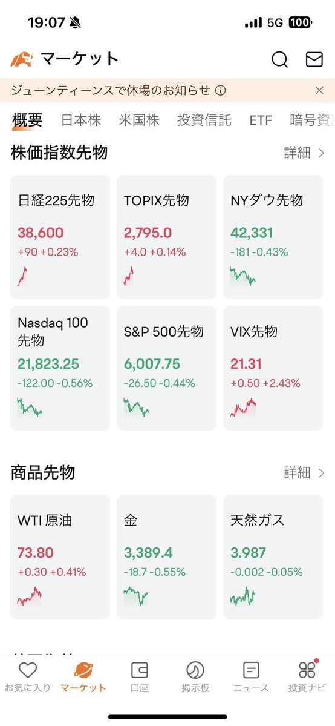Expand 詳細 for 株価指数先物
Image resolution: width=335 pixels, height=726 pixels.
point(304,153)
